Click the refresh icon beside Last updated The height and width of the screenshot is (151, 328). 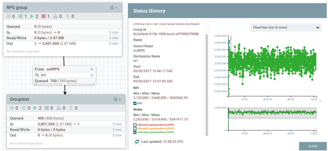pyautogui.click(x=137, y=141)
